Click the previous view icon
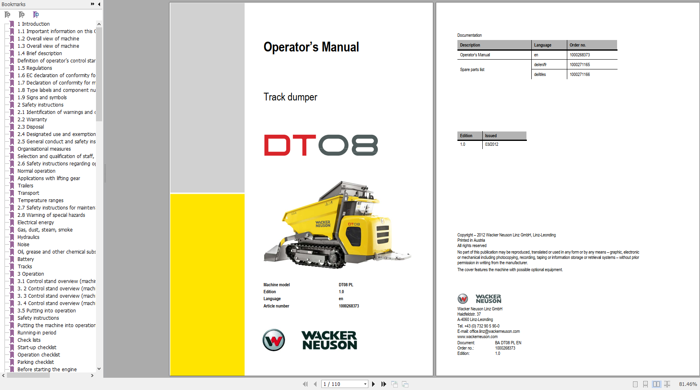 [395, 384]
